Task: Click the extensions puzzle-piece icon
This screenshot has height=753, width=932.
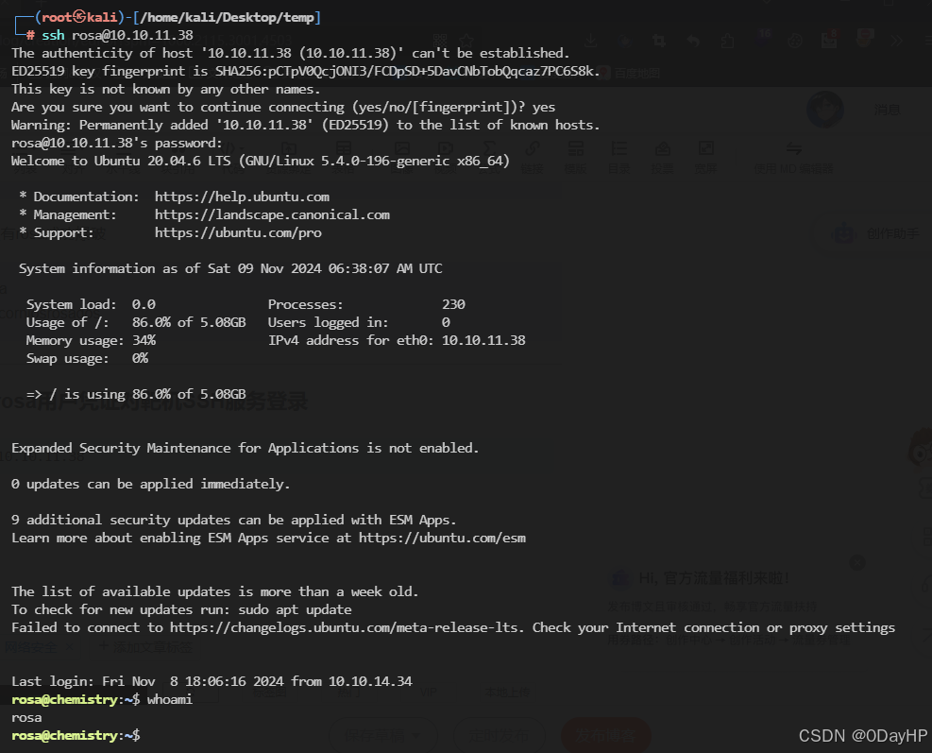Action: pyautogui.click(x=727, y=40)
